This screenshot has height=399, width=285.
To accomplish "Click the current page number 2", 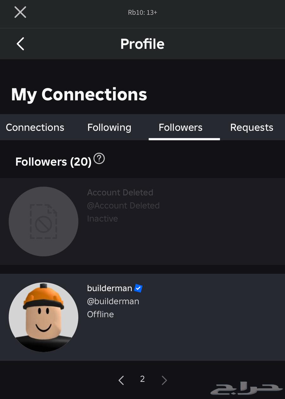I will point(142,379).
